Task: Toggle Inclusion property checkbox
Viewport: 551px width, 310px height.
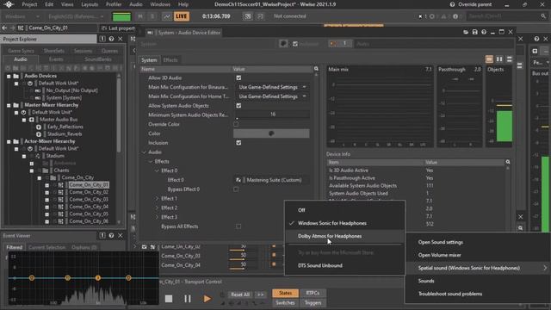Action: [x=238, y=143]
